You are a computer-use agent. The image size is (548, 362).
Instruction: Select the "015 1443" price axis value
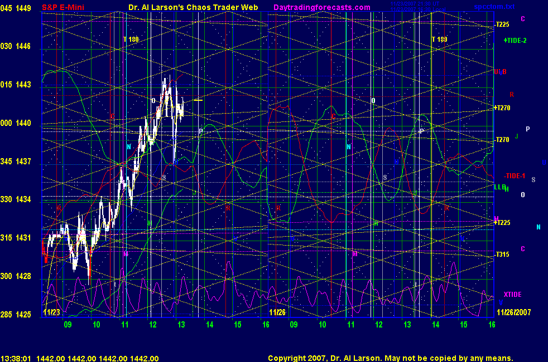pos(16,85)
